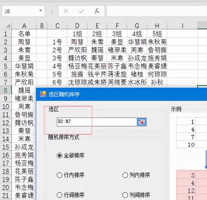Image resolution: width=207 pixels, height=200 pixels.
Task: Click the dialog title bar app icon
Action: pyautogui.click(x=43, y=94)
